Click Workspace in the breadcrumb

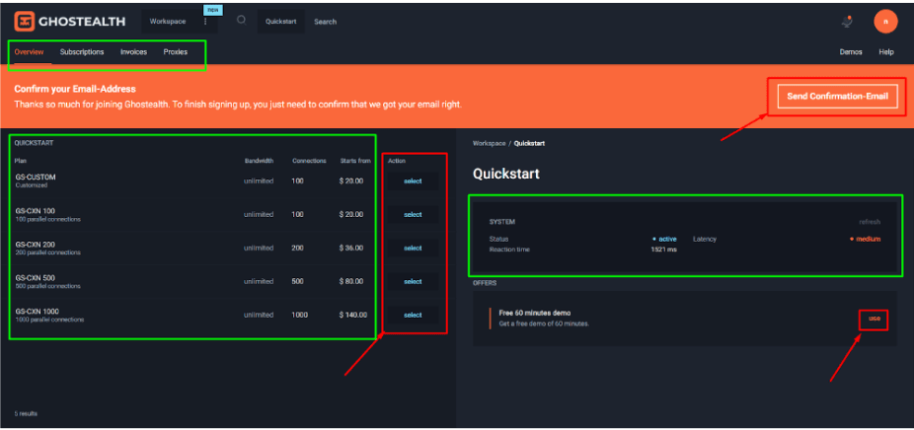pyautogui.click(x=489, y=143)
